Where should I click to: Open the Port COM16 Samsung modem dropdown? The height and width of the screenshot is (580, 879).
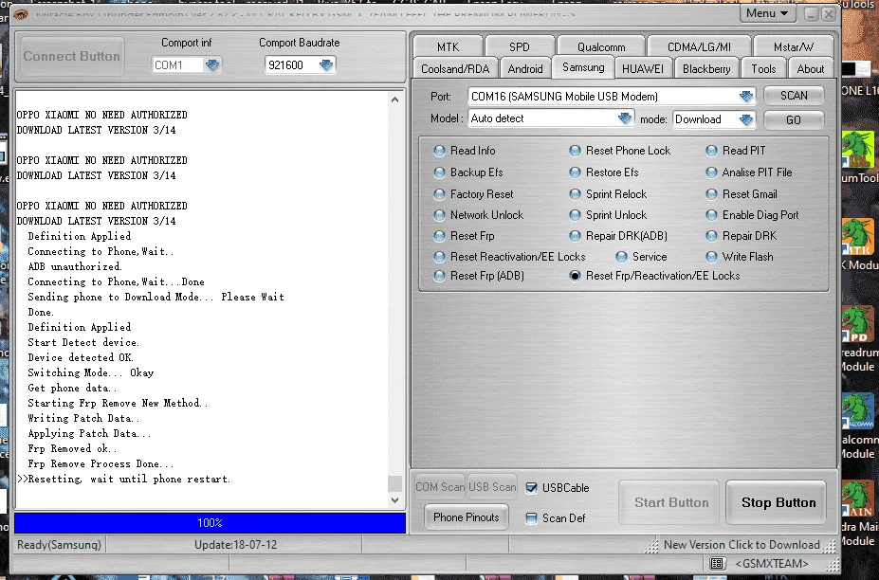coord(746,97)
